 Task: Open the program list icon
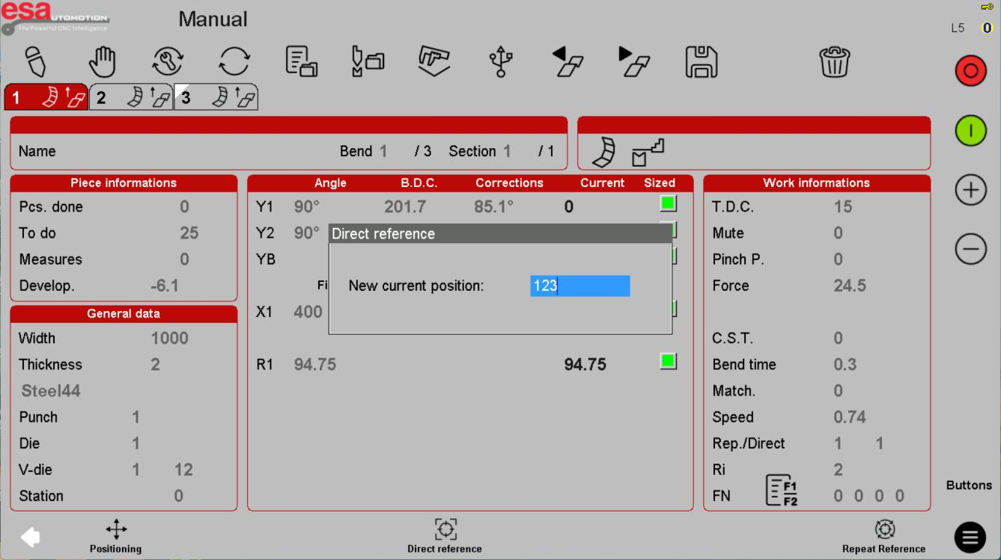pos(302,62)
